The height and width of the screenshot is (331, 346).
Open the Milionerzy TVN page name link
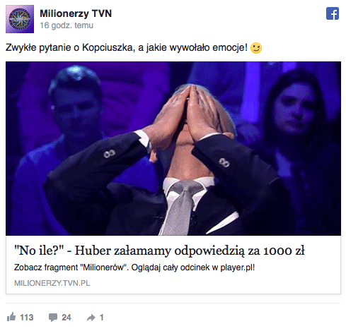pos(76,13)
